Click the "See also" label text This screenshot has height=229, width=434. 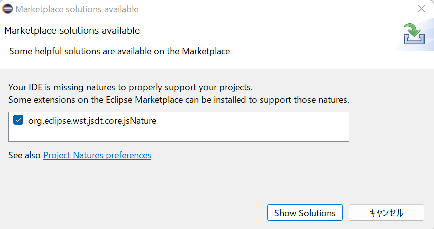click(24, 155)
